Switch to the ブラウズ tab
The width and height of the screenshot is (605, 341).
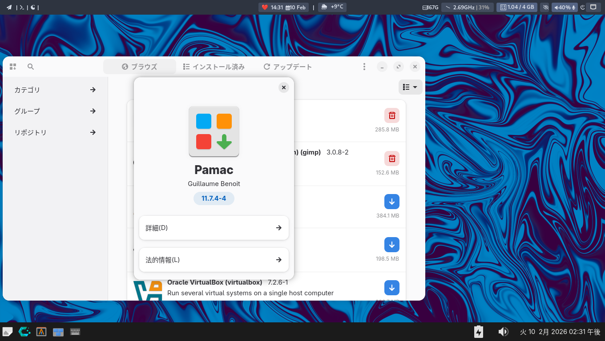click(140, 67)
